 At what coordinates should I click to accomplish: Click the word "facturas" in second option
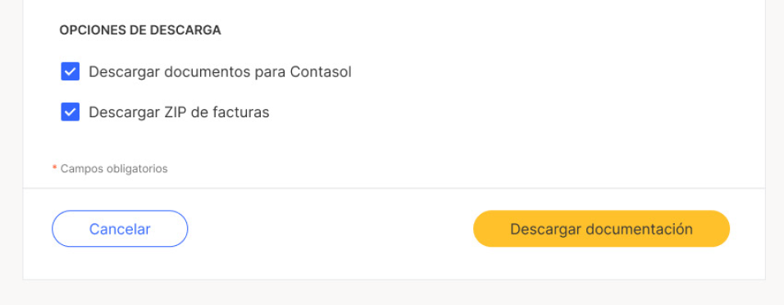241,112
